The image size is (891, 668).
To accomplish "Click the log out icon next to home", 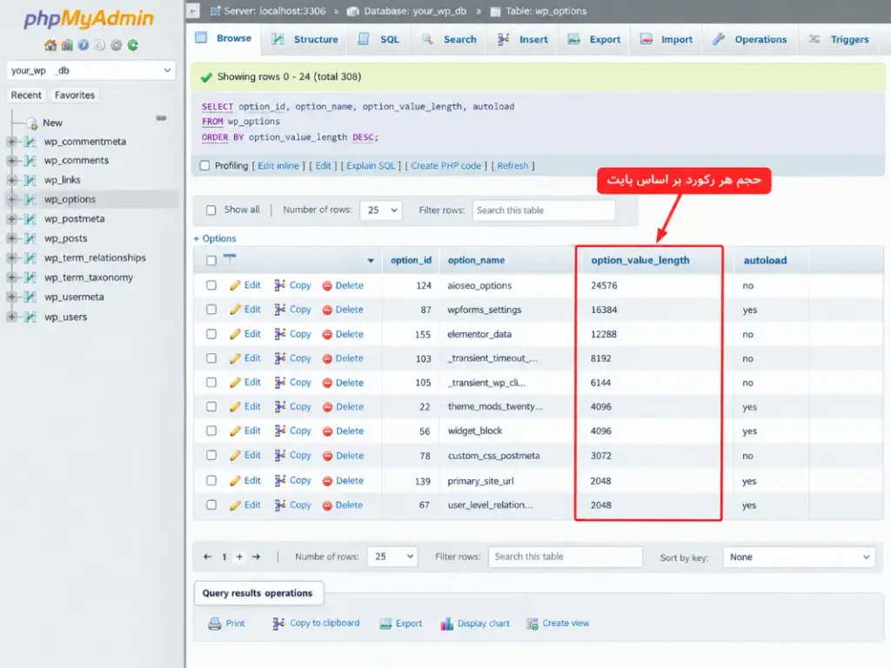I will [67, 45].
